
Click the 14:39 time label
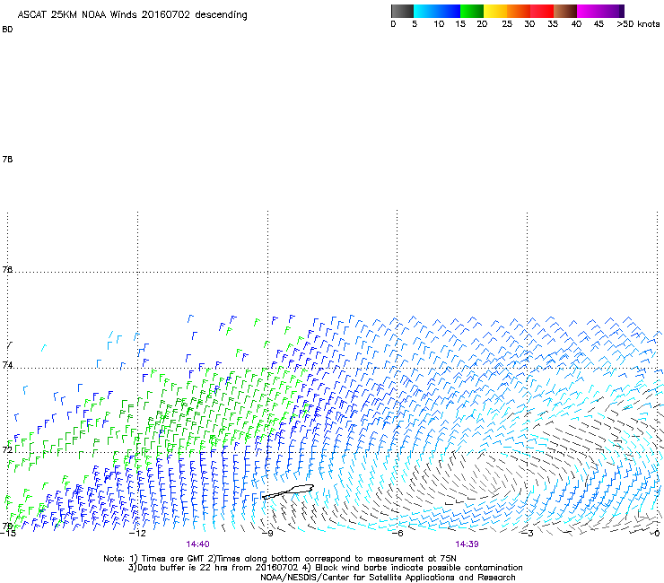point(467,544)
